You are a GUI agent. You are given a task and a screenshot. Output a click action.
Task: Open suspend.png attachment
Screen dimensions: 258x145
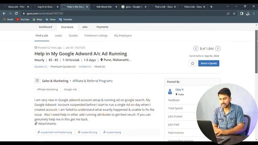coord(112,132)
